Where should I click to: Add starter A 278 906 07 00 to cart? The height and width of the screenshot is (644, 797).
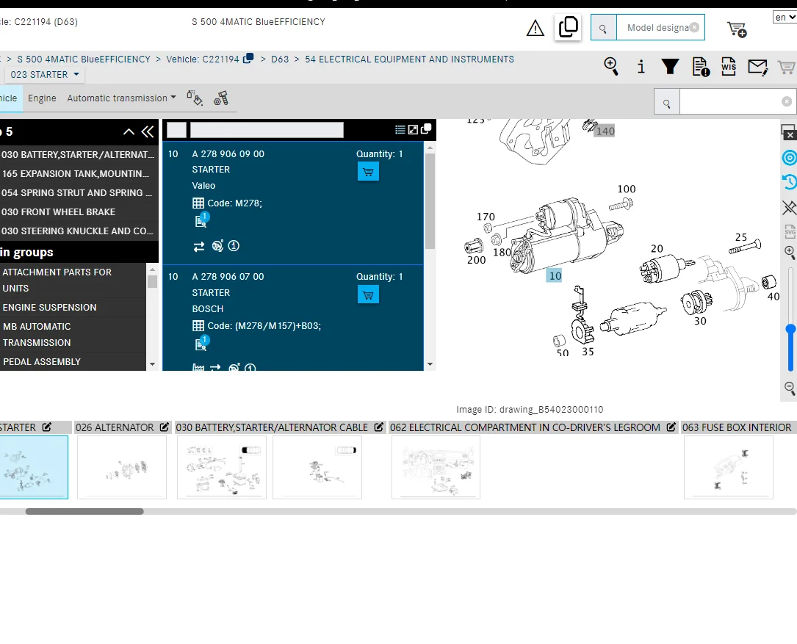point(368,294)
